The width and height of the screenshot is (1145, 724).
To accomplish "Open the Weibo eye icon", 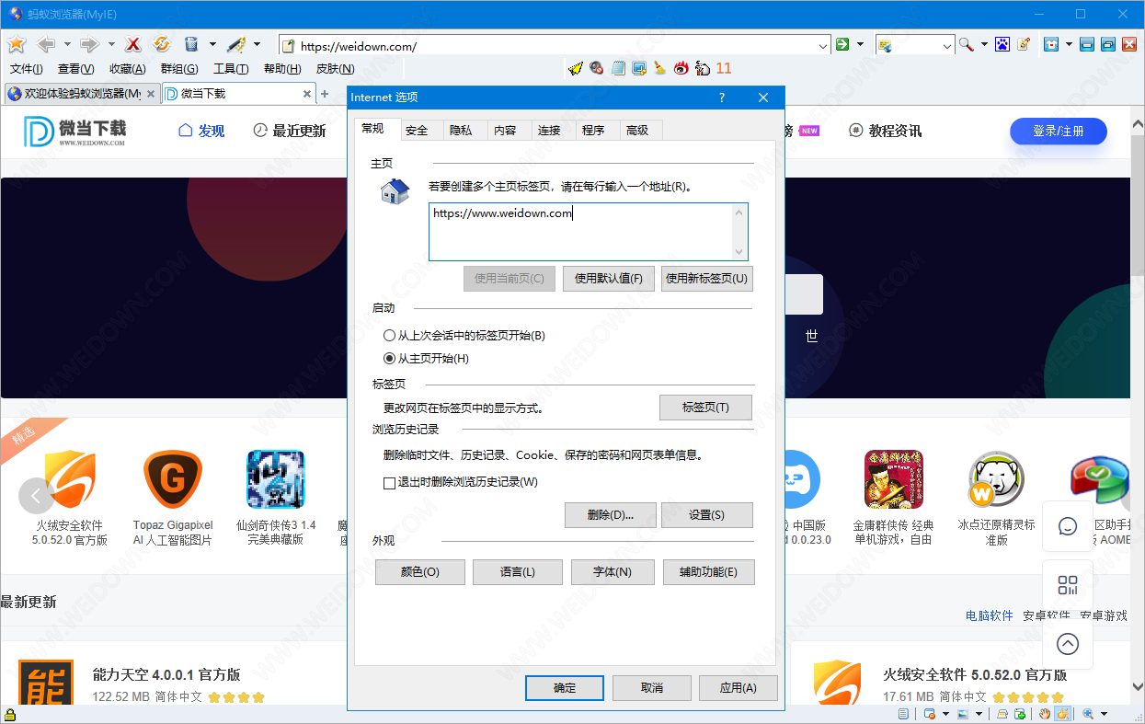I will tap(681, 68).
